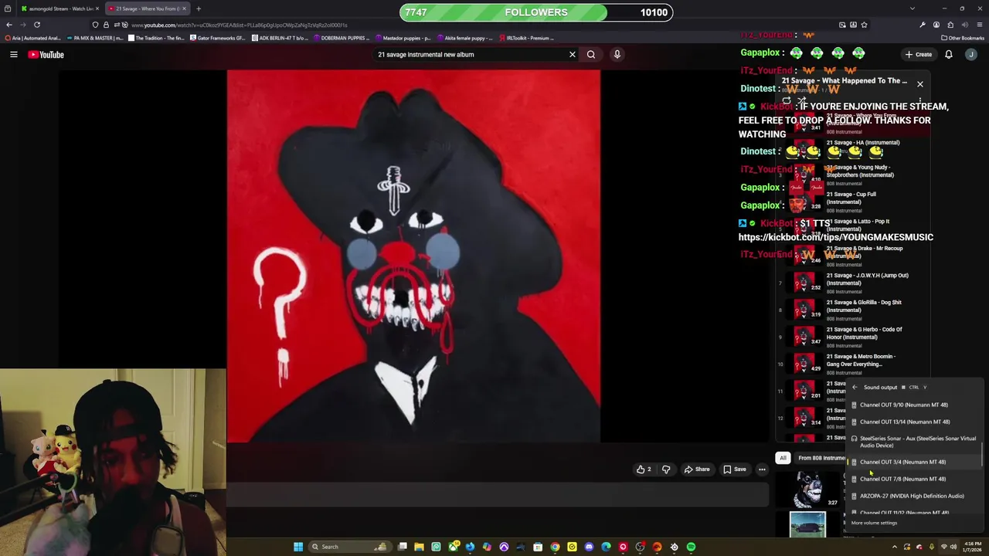Toggle the playlist shuffle button
Viewport: 989px width, 556px height.
point(802,100)
